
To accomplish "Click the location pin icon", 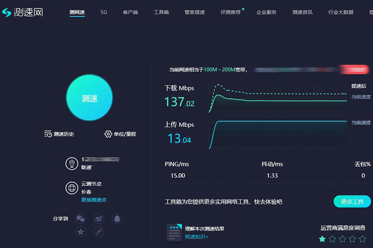I will pos(71,163).
